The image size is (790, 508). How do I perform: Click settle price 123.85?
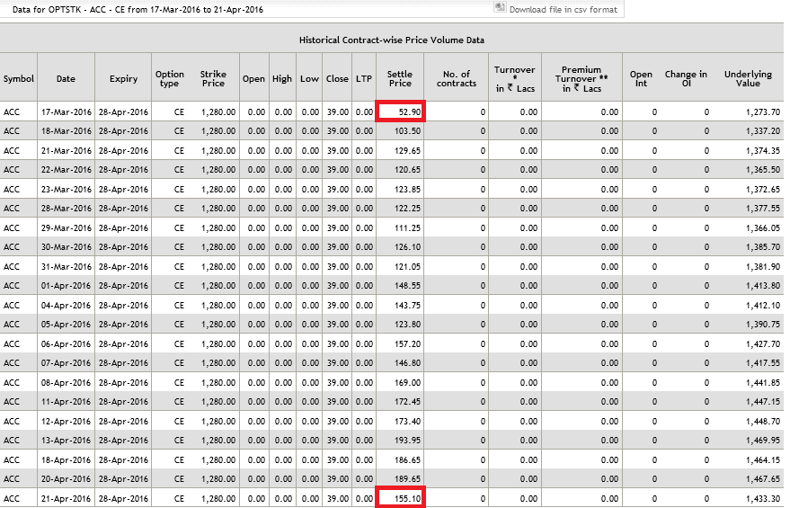(408, 190)
